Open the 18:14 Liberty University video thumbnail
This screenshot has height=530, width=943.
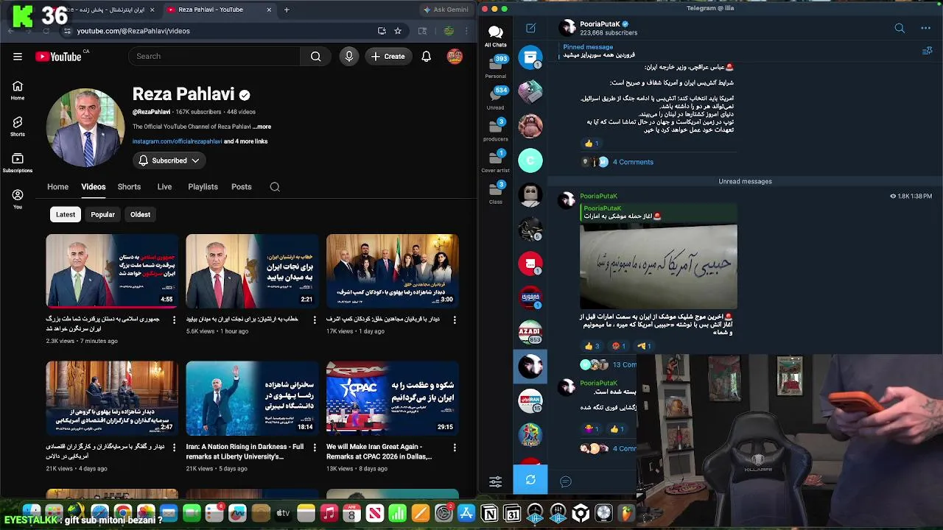(x=252, y=397)
